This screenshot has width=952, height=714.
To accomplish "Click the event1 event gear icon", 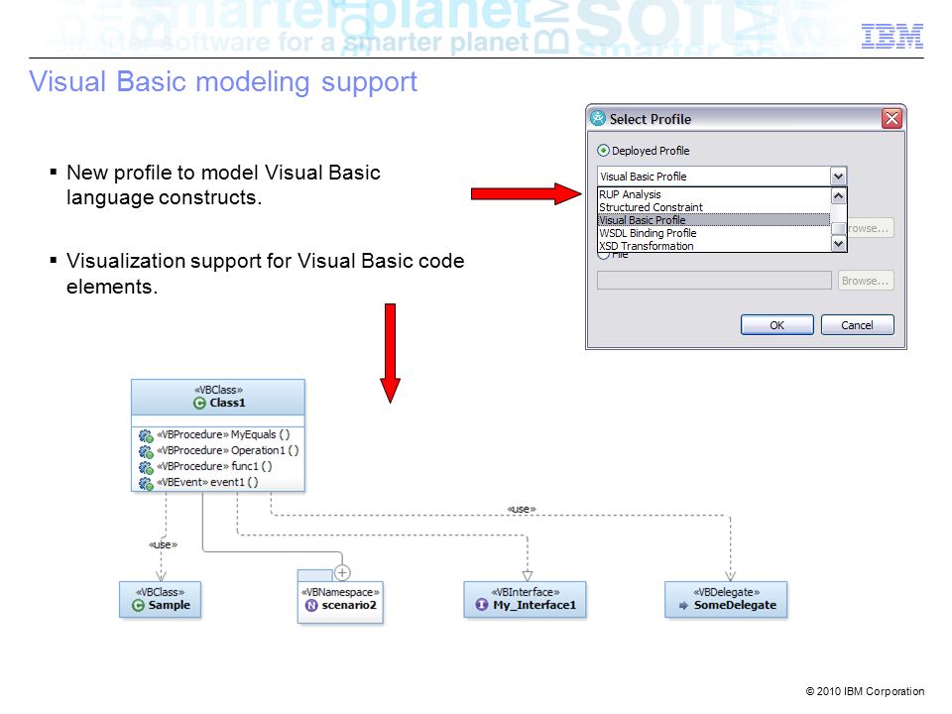I will [146, 483].
